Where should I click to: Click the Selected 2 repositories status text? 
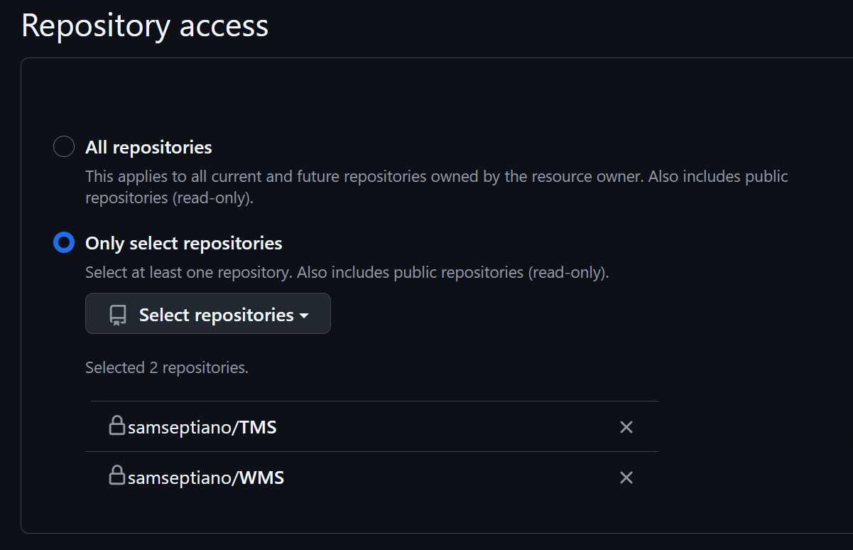tap(167, 367)
